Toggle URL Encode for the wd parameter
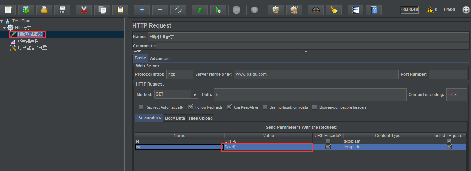 pos(328,147)
